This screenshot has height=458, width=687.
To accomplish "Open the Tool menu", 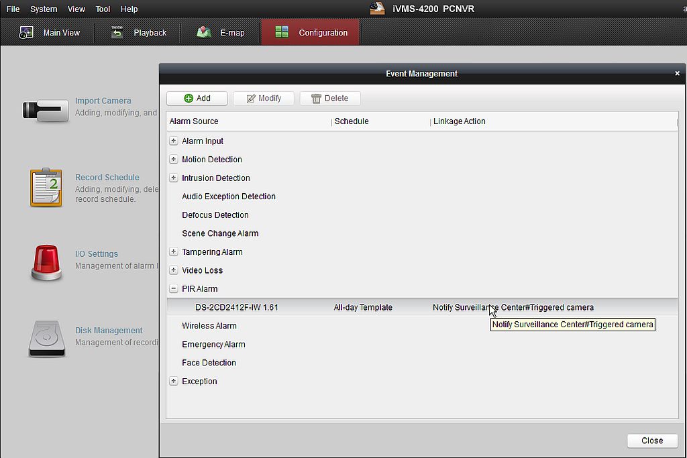I will 103,9.
